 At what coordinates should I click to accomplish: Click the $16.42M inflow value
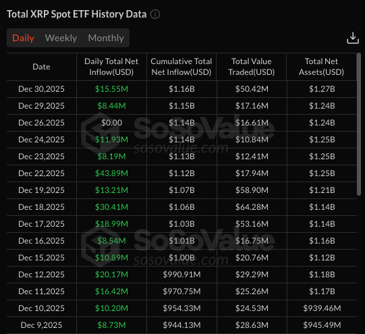tap(111, 291)
